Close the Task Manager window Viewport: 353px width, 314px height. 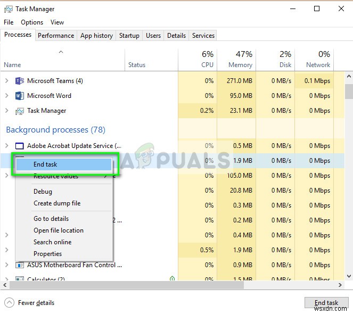click(x=341, y=9)
